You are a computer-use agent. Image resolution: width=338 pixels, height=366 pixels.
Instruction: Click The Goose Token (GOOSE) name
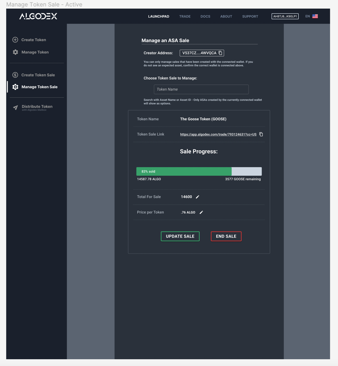point(203,119)
